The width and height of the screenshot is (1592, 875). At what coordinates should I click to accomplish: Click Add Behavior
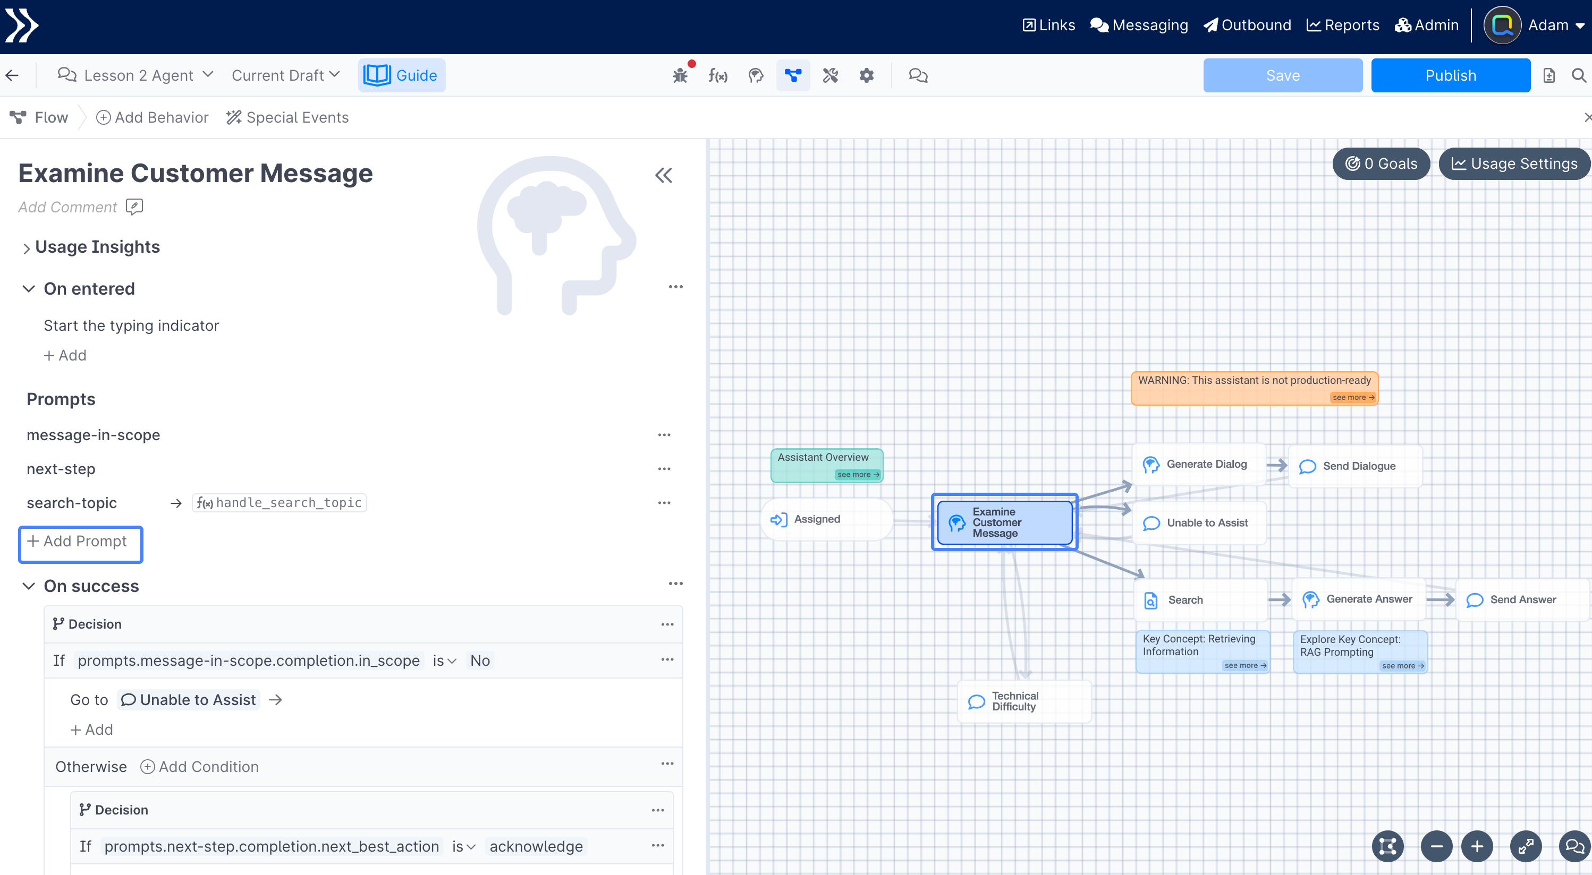[152, 117]
